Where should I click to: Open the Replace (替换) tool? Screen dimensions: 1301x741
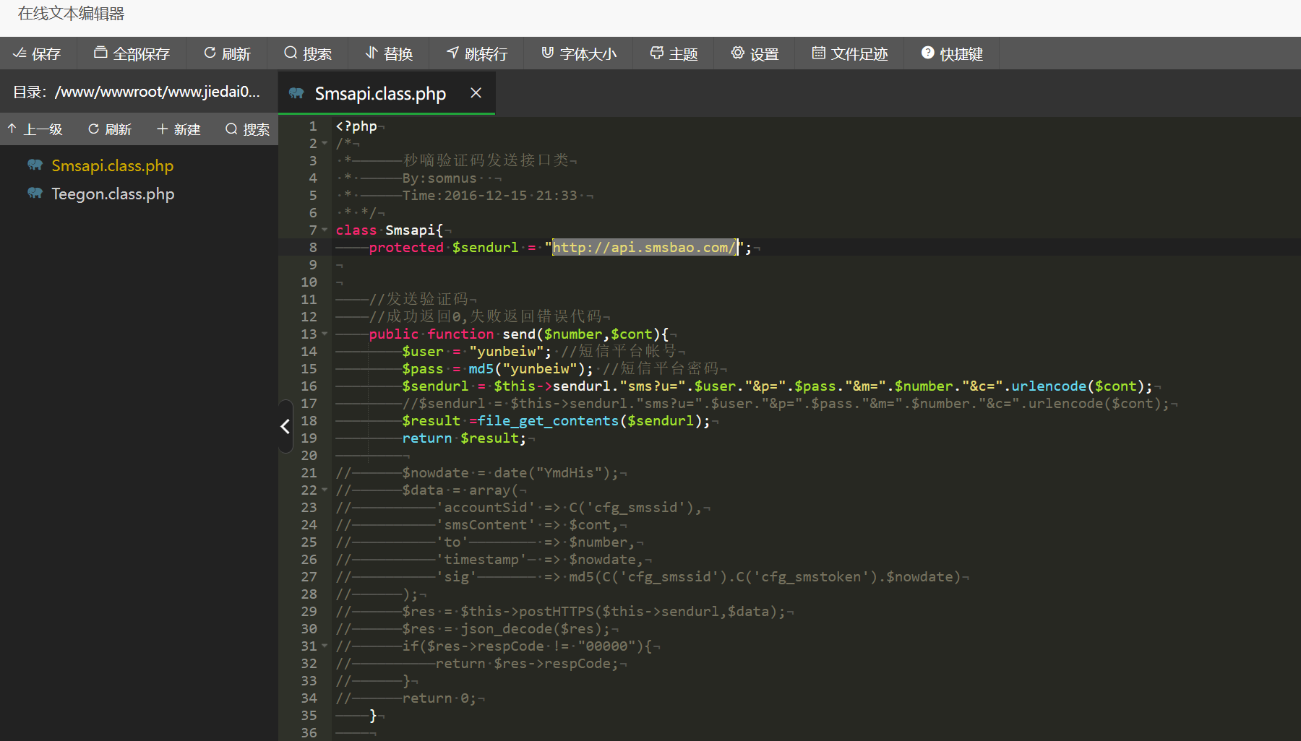pos(389,53)
